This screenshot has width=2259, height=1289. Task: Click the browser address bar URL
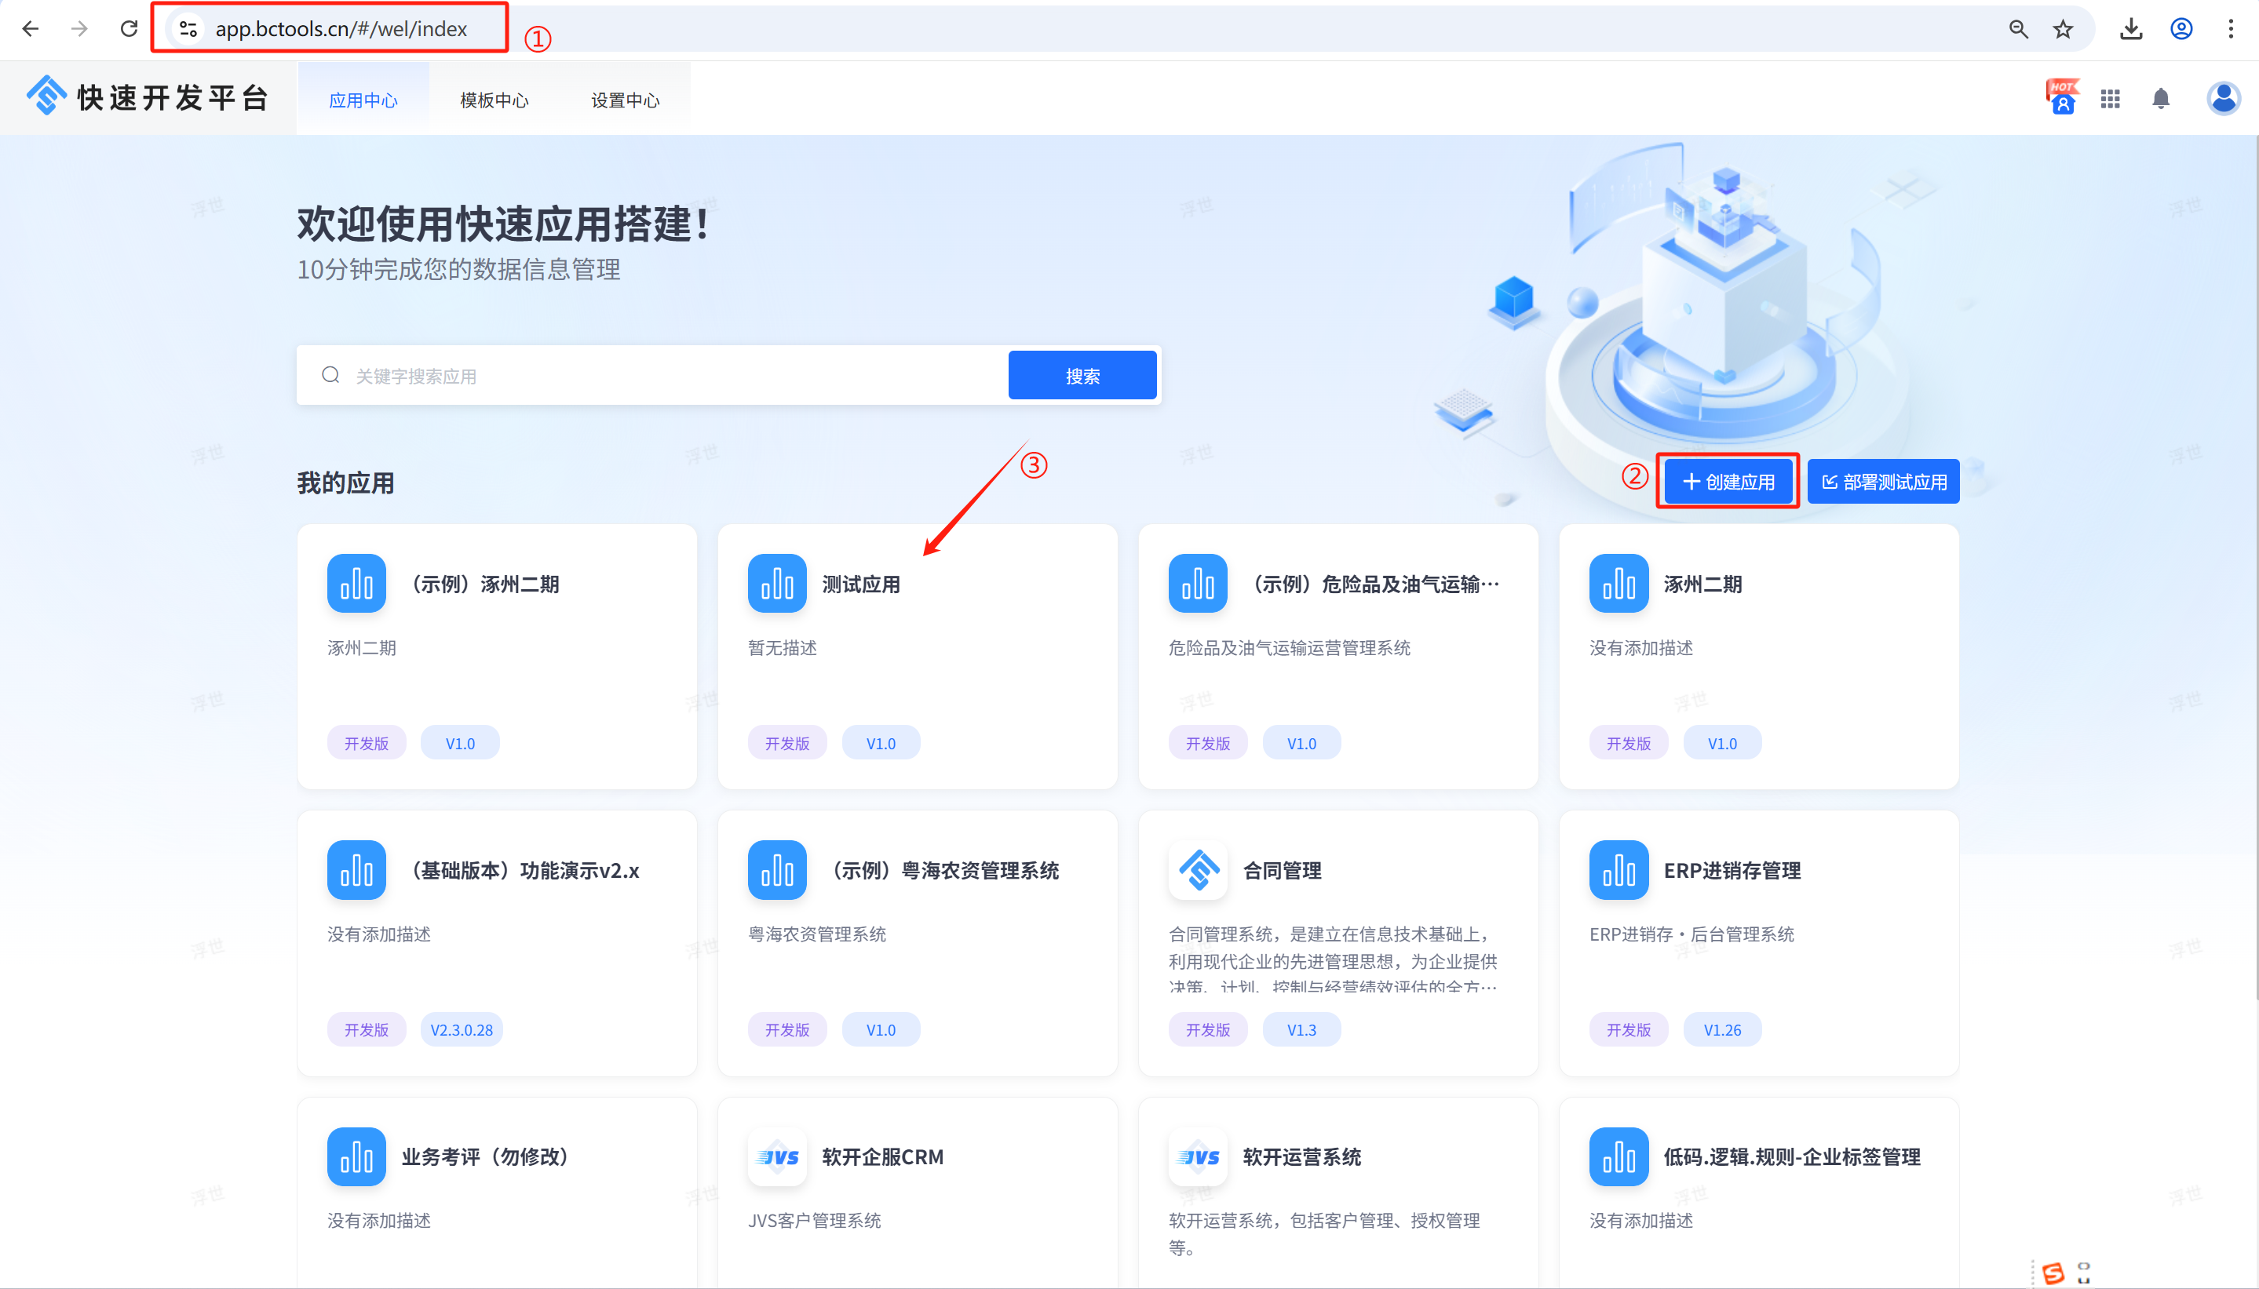coord(341,29)
